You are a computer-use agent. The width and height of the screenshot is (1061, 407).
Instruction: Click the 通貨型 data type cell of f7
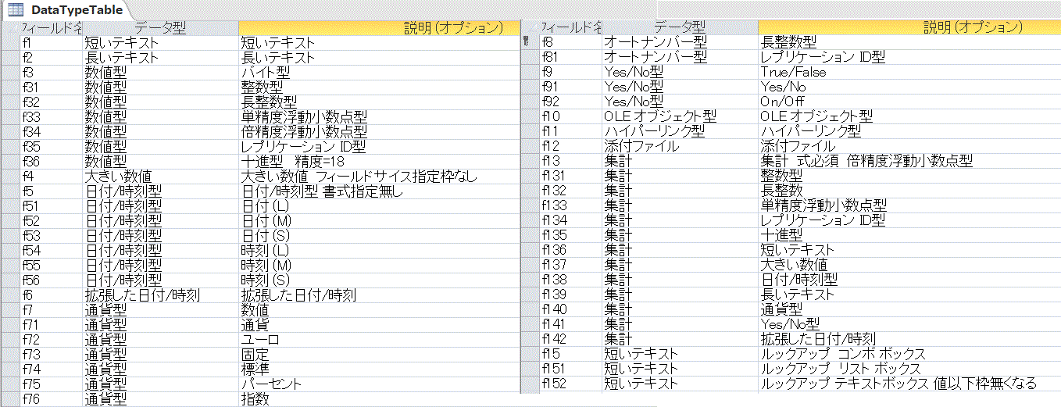click(161, 309)
